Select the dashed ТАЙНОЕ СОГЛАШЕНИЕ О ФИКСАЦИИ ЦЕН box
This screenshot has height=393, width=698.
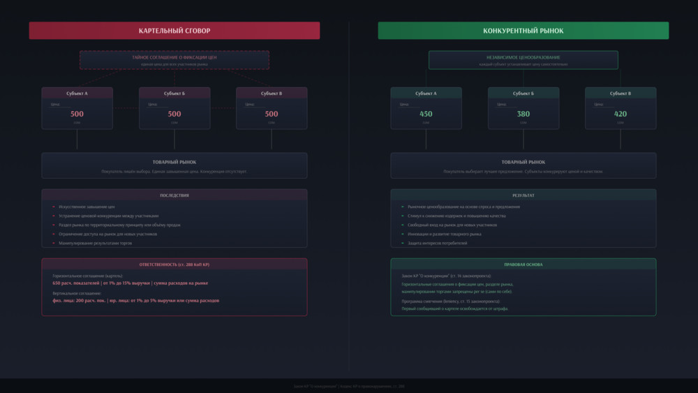pyautogui.click(x=174, y=60)
